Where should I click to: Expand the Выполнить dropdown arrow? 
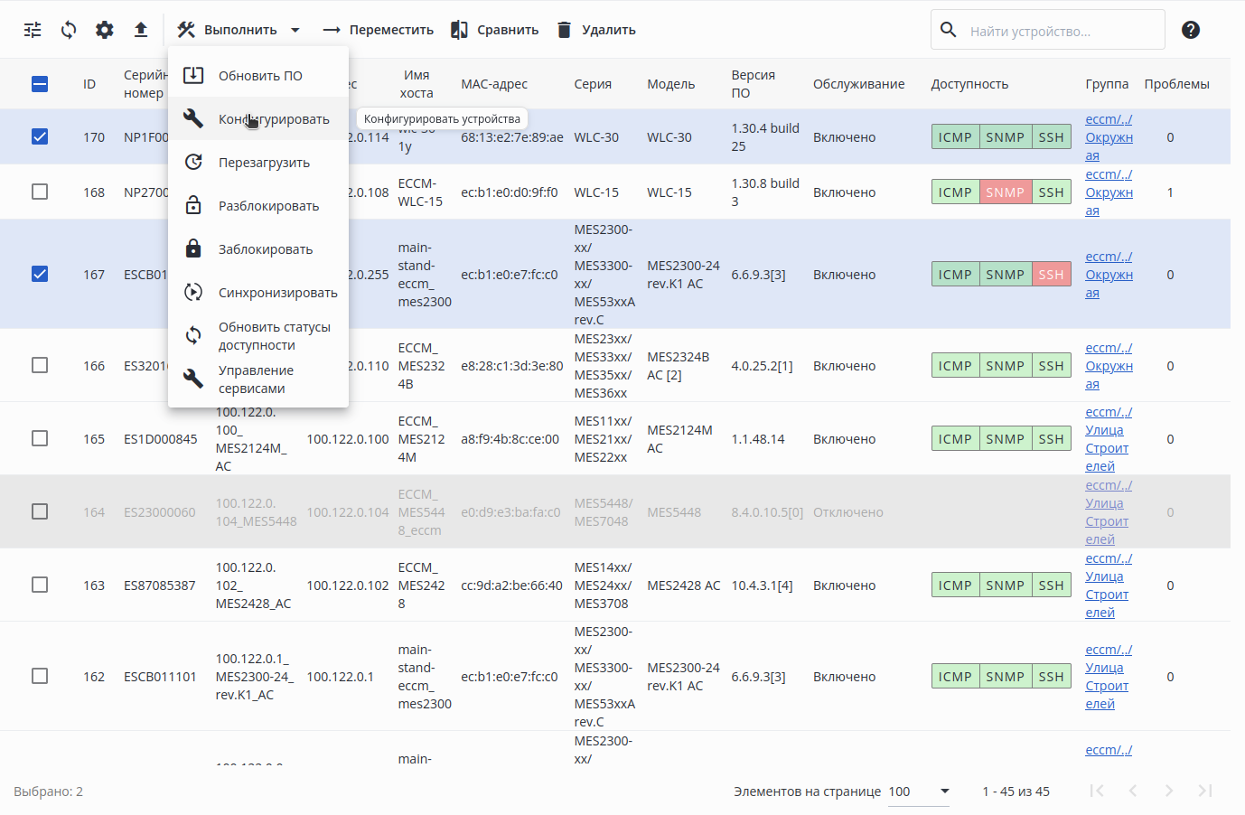tap(295, 30)
